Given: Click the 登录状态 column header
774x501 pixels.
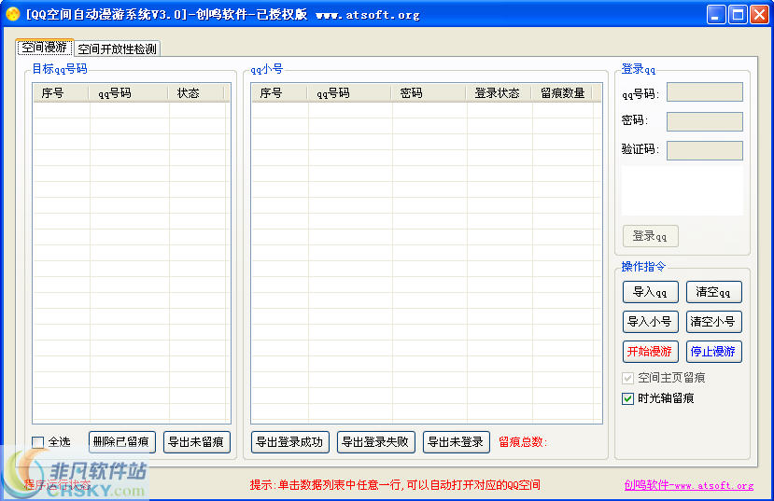Looking at the screenshot, I should click(498, 93).
